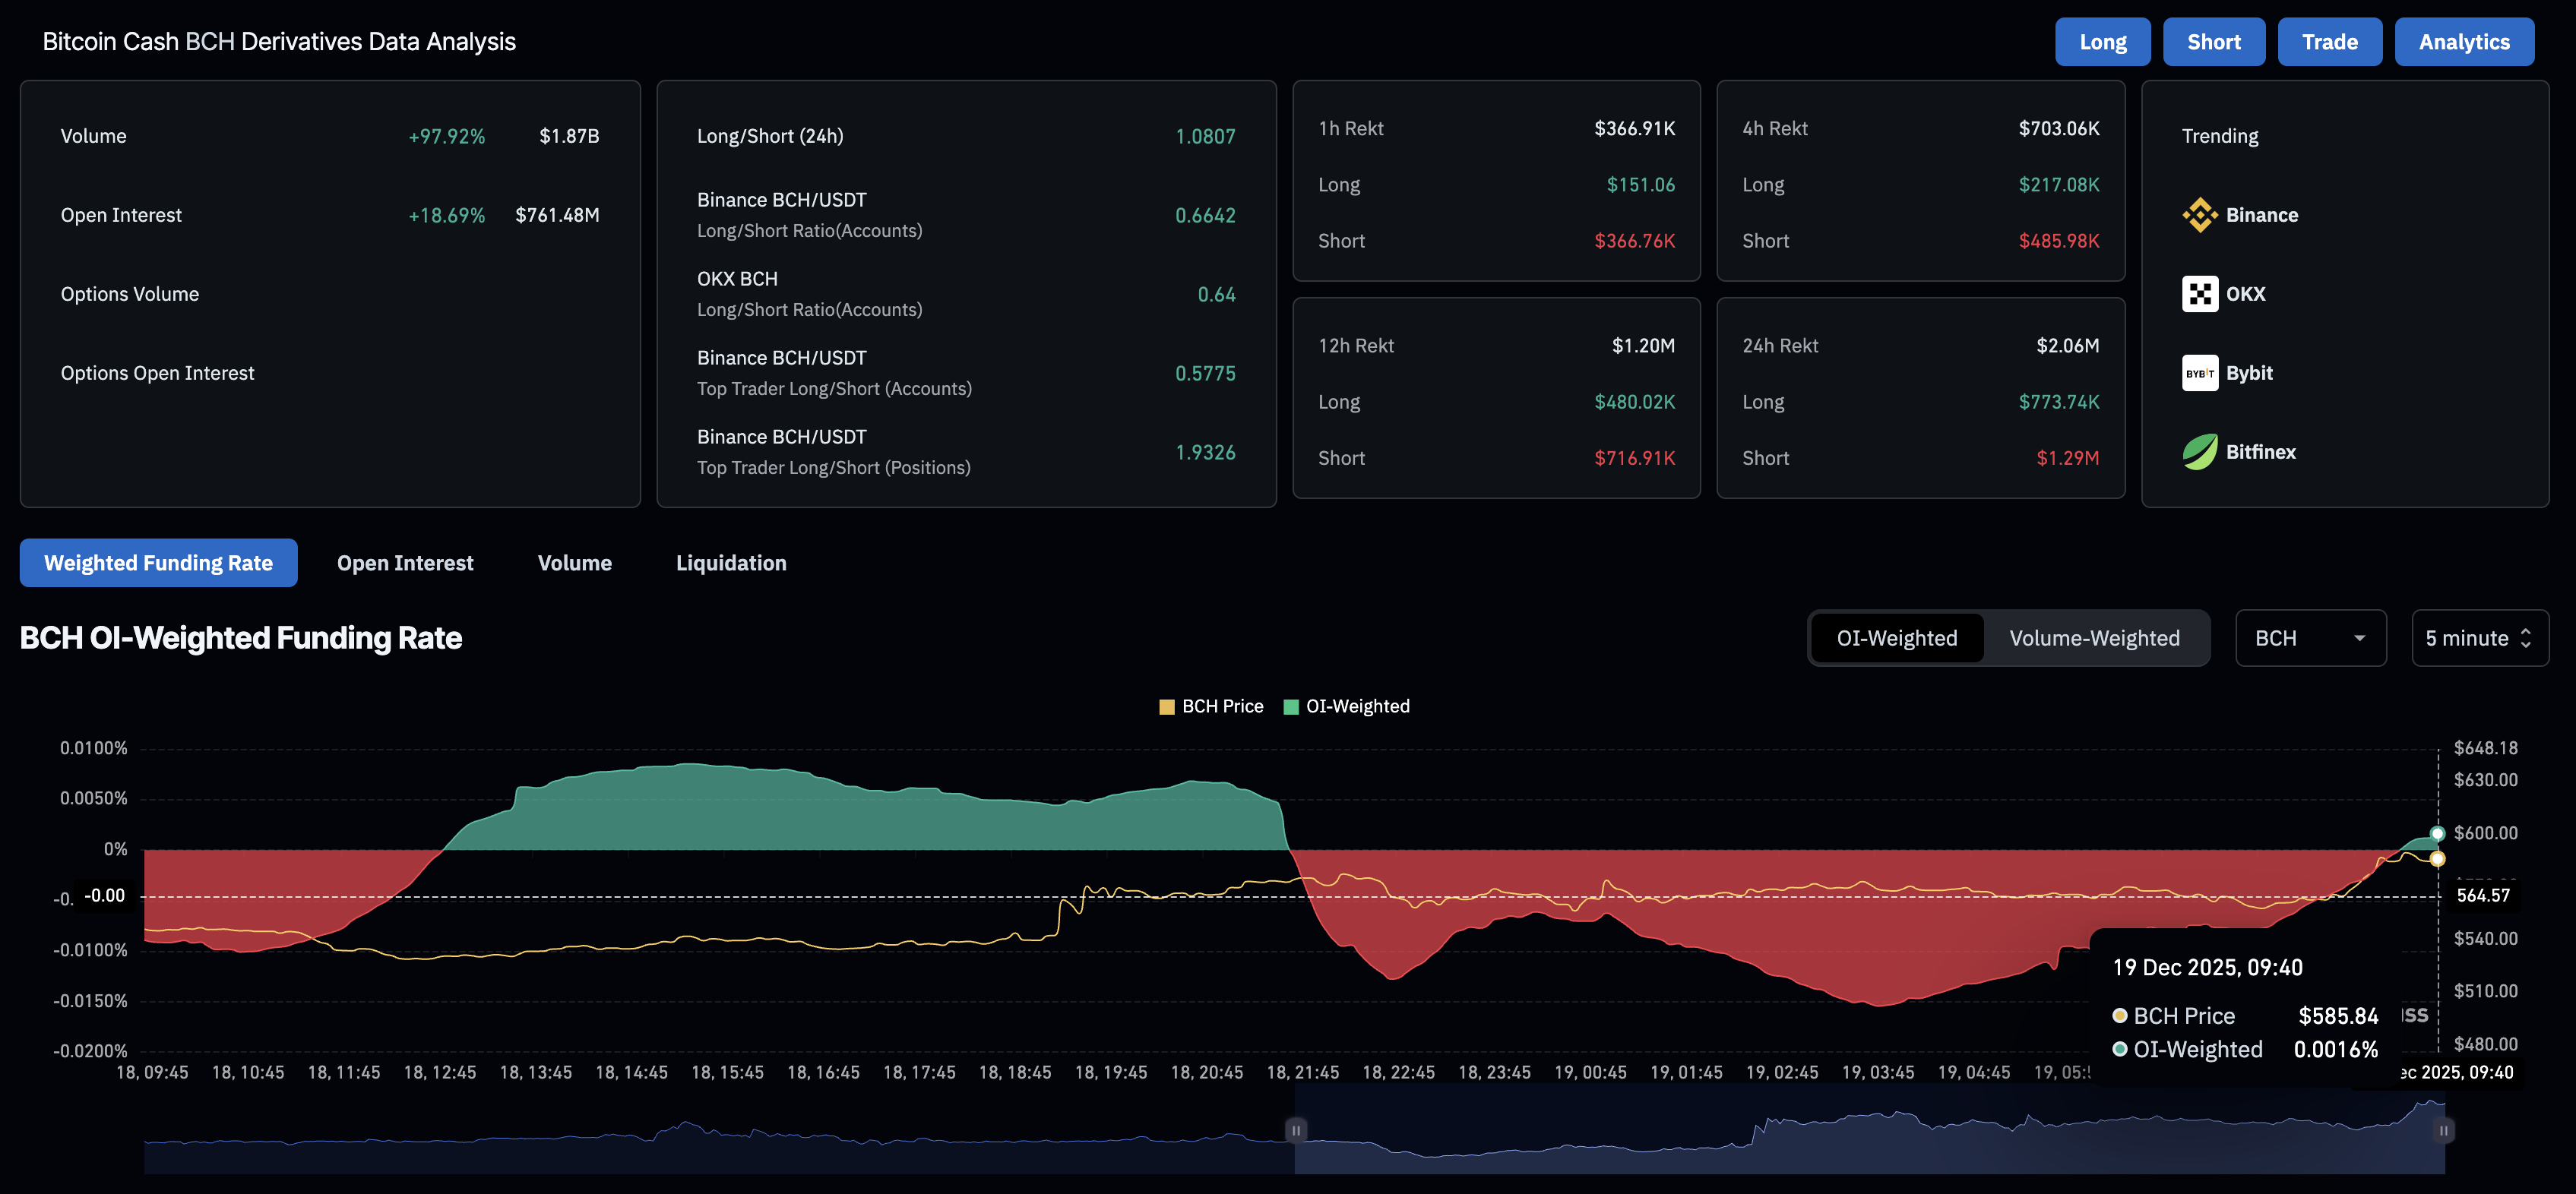
Task: Switch to Volume-Weighted funding rate view
Action: click(2095, 637)
